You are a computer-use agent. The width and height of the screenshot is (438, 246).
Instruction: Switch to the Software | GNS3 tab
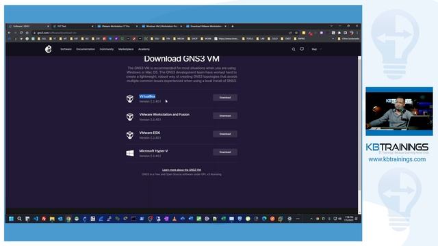(x=28, y=26)
